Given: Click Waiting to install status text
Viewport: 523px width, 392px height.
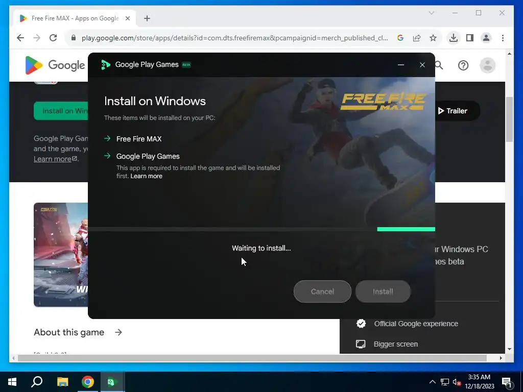Looking at the screenshot, I should [261, 249].
